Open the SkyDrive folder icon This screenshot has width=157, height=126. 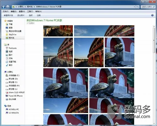tap(7, 34)
